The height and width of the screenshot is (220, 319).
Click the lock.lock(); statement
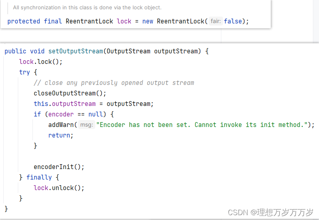click(x=41, y=61)
